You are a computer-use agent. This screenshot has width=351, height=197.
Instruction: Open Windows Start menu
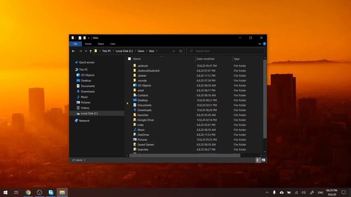(x=5, y=192)
